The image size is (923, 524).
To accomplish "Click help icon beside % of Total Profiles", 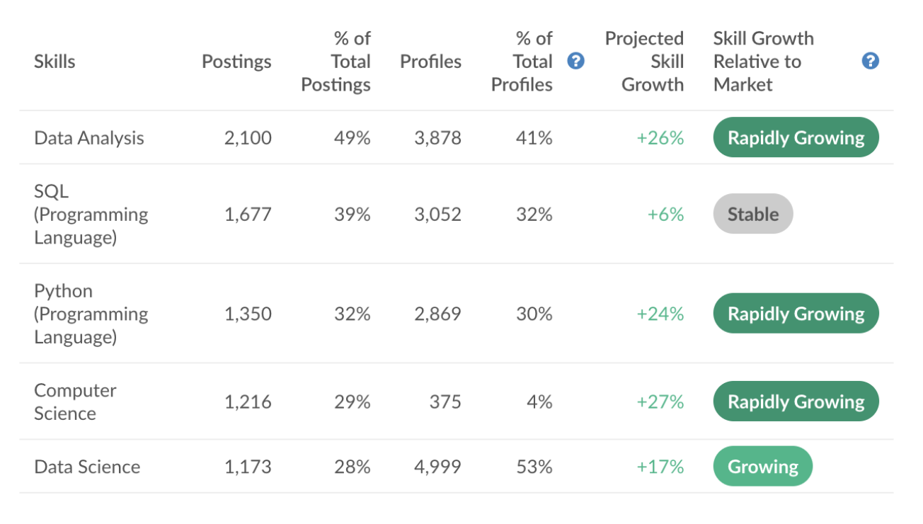I will coord(576,62).
